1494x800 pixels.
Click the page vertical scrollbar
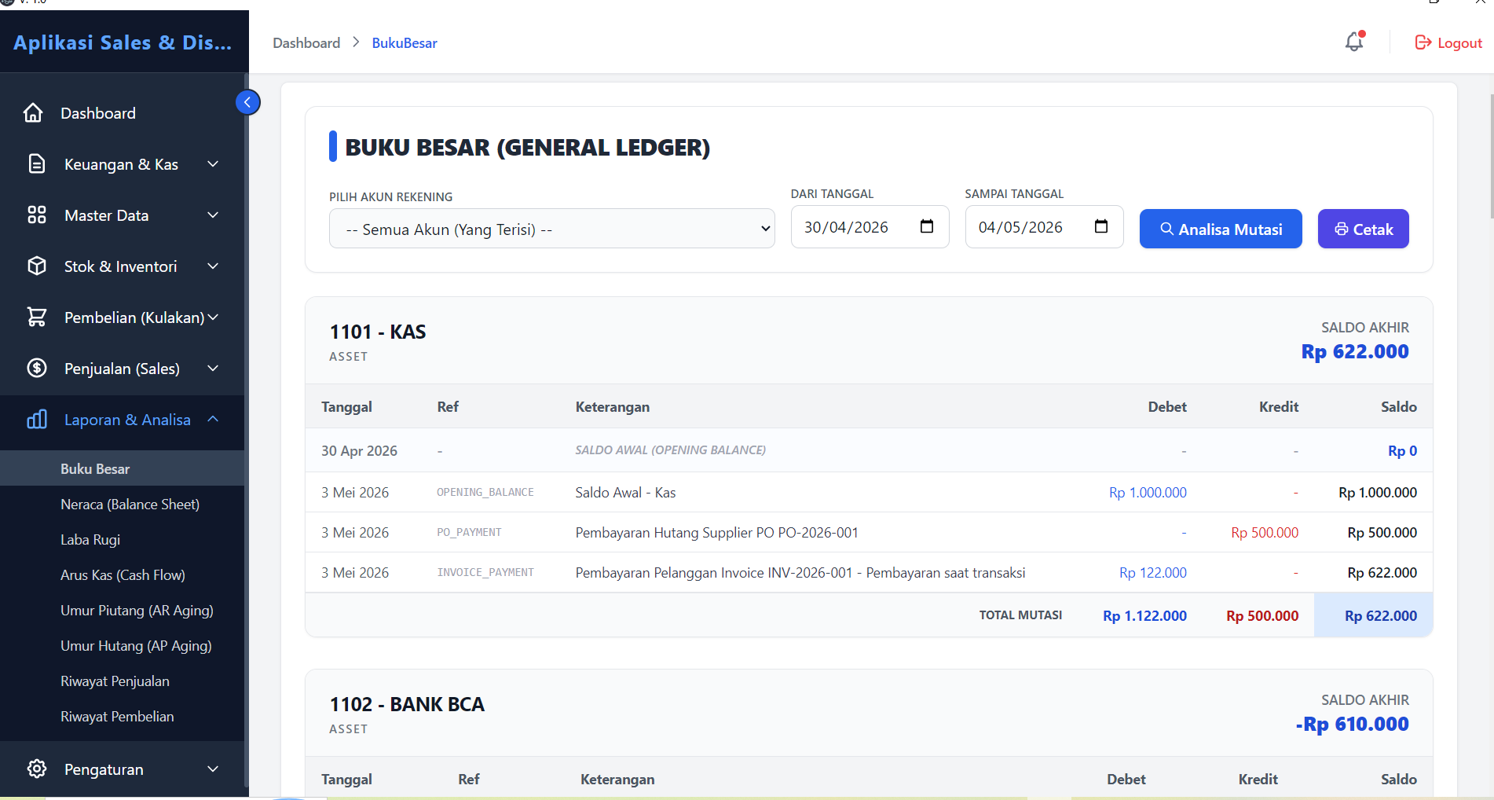pyautogui.click(x=1491, y=157)
